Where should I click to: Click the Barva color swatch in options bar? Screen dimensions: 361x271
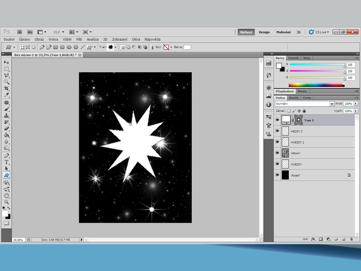[x=187, y=46]
